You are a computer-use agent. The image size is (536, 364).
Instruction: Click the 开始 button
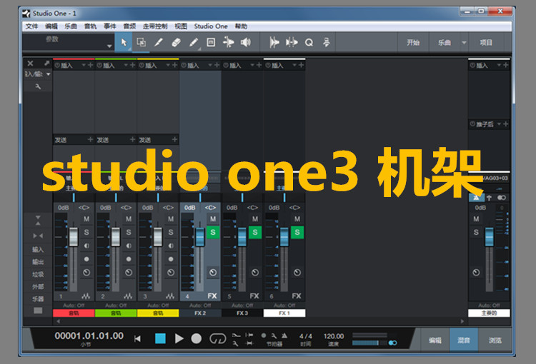[413, 43]
